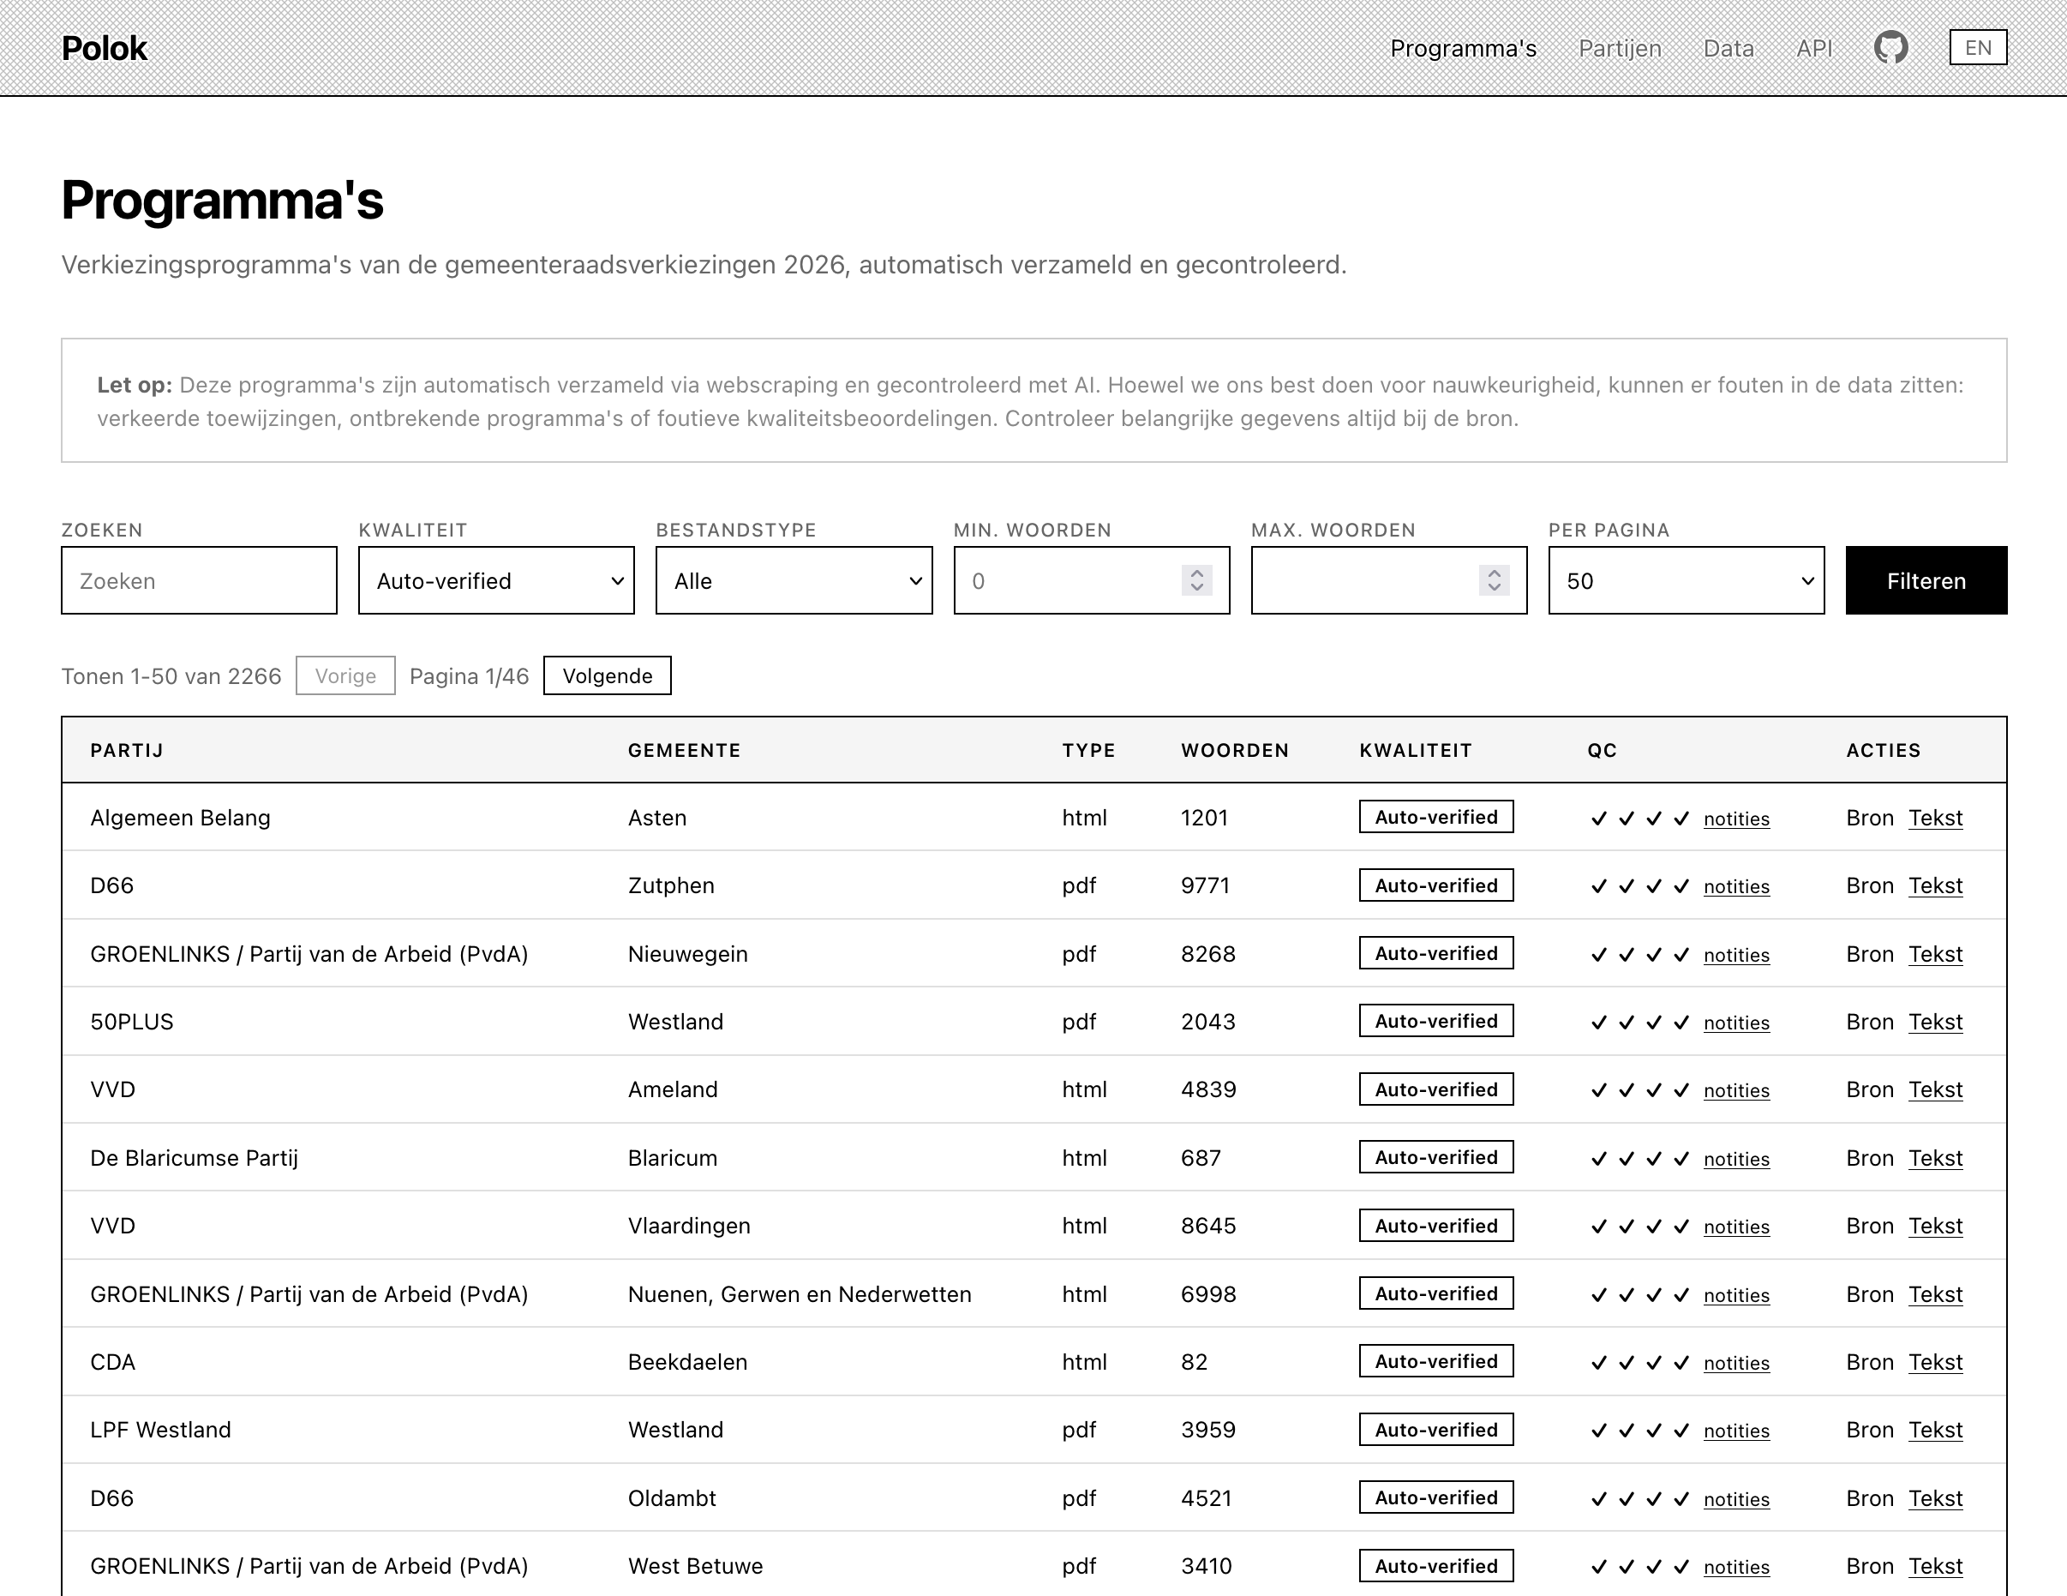Click the party name LPF Westland
Screen dimensions: 2067x1596
coord(161,1431)
